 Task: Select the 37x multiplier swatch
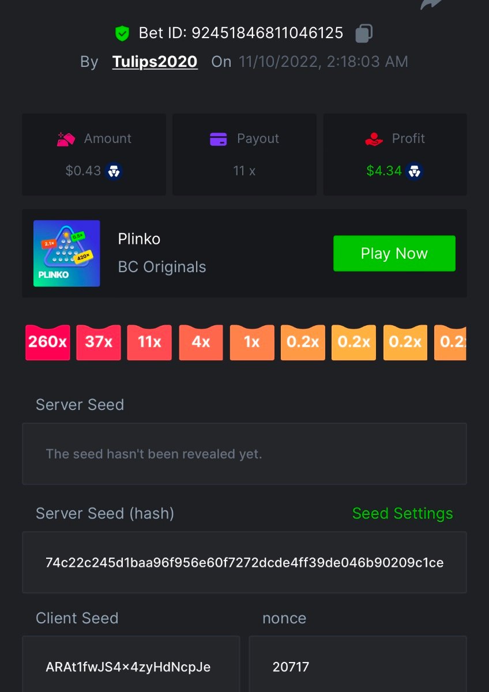(x=99, y=343)
